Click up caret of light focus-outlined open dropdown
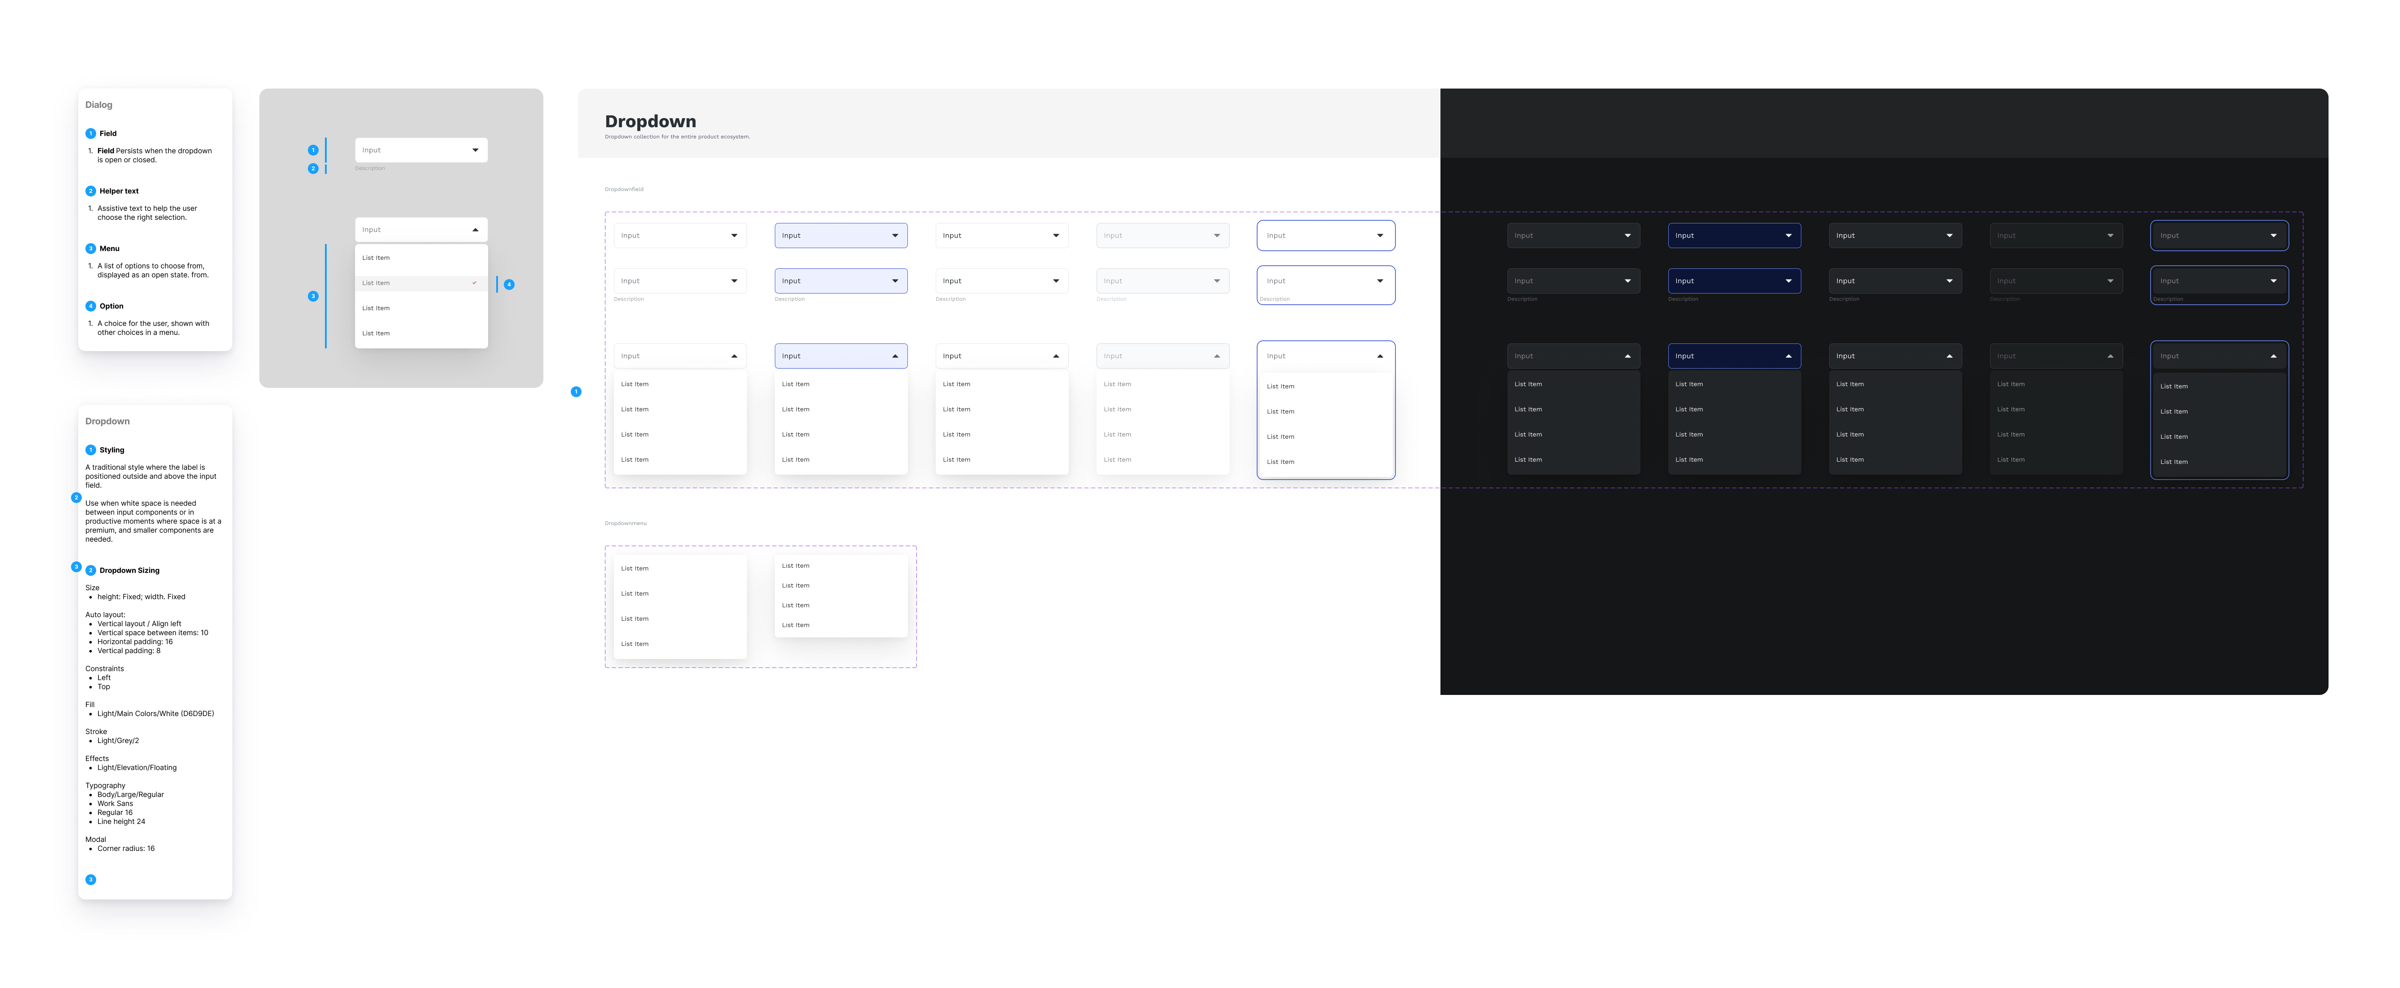Viewport: 2400px width, 988px height. (1380, 356)
